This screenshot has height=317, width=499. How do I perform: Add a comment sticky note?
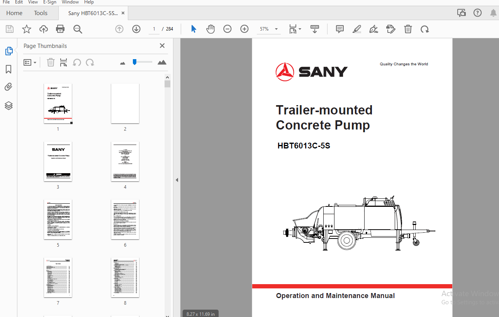click(x=340, y=29)
